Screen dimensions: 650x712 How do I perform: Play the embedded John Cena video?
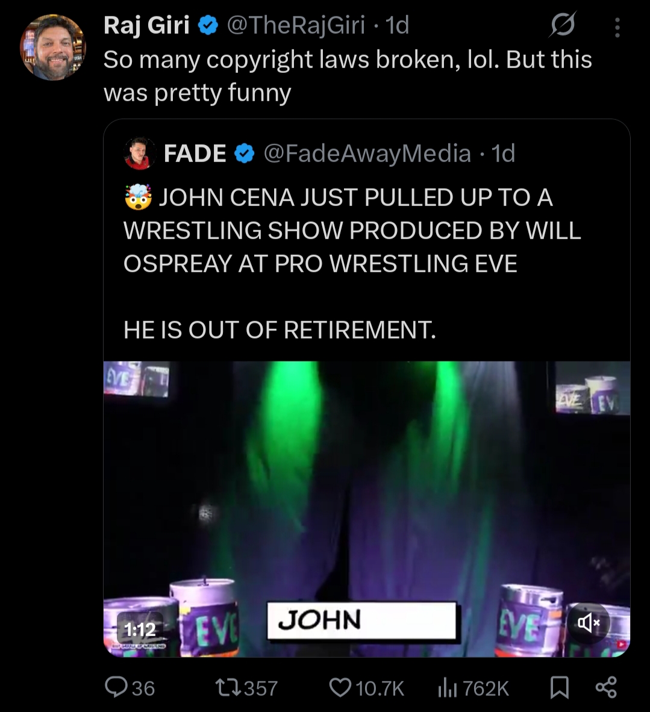pos(366,509)
